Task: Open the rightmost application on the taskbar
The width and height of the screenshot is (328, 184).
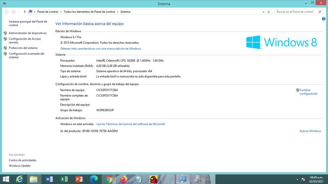Action: click(x=197, y=179)
